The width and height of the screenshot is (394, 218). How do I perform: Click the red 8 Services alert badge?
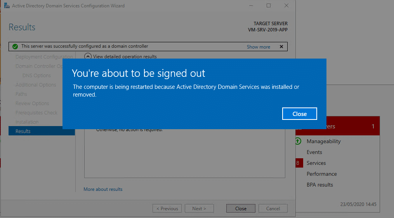(x=299, y=163)
